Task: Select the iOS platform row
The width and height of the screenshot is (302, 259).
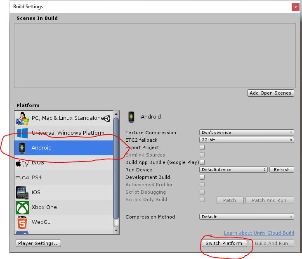Action: coord(64,192)
